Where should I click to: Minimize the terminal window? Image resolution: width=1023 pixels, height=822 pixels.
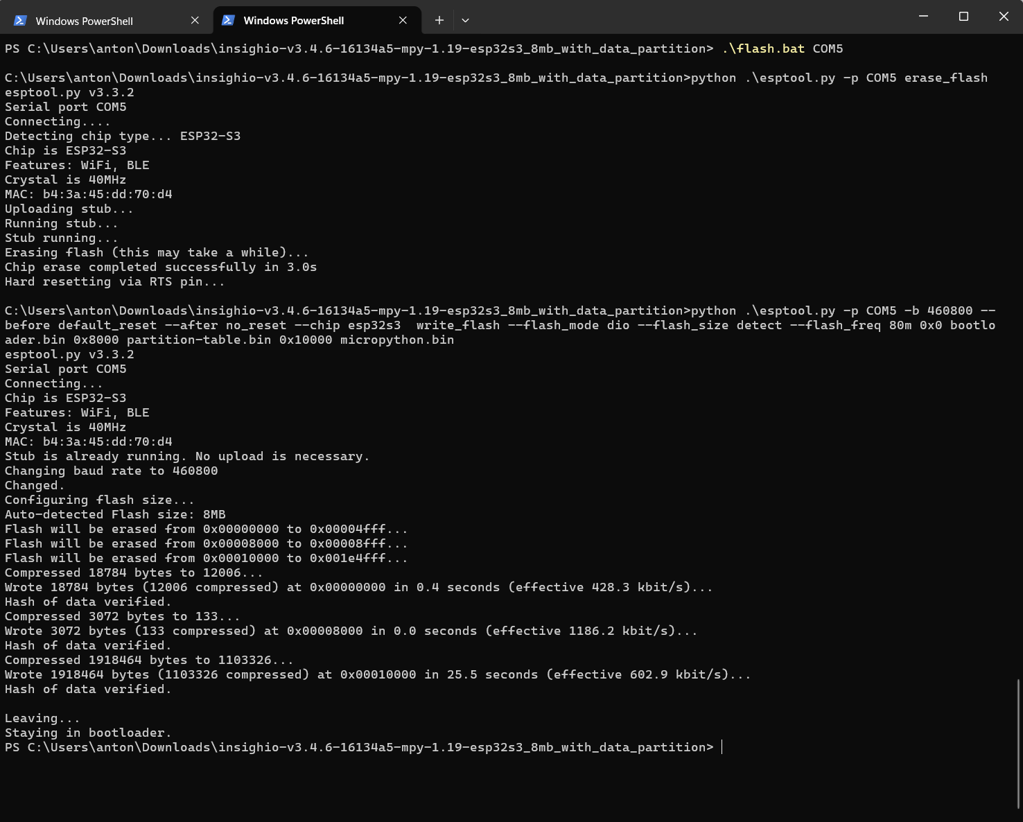pos(923,17)
